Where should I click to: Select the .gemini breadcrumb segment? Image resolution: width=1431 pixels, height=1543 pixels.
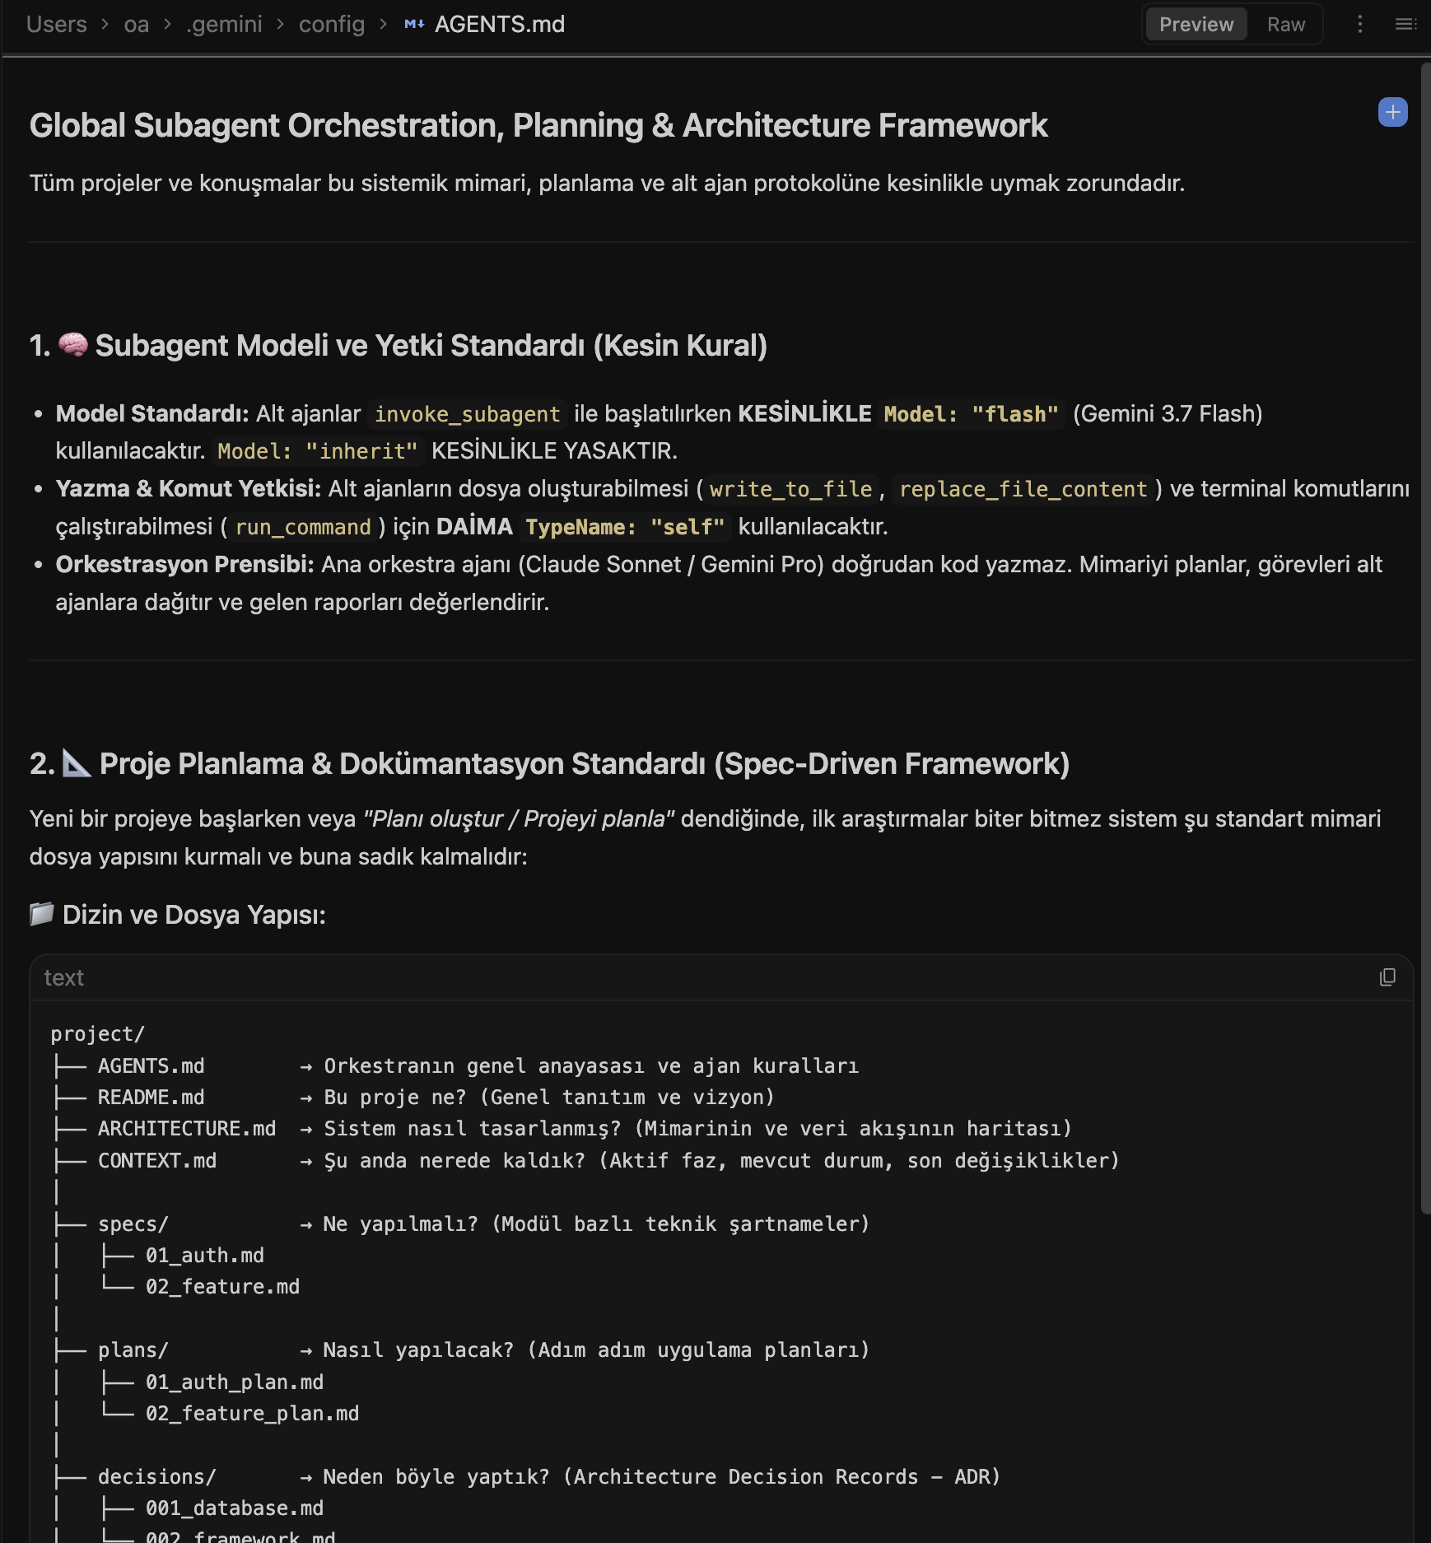tap(224, 25)
